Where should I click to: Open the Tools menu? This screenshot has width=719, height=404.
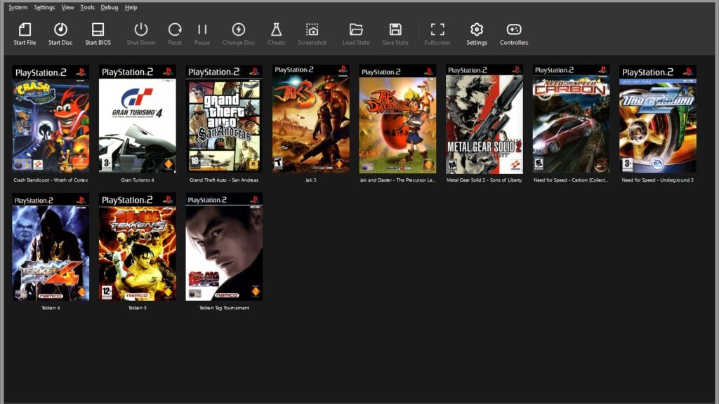point(86,7)
